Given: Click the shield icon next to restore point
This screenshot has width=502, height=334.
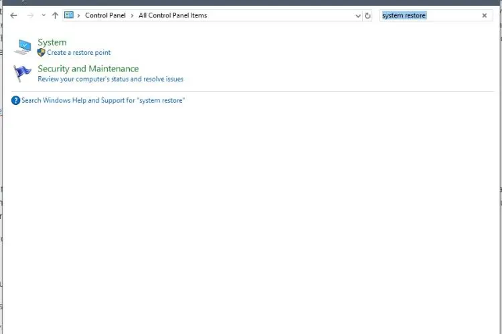Looking at the screenshot, I should point(41,52).
